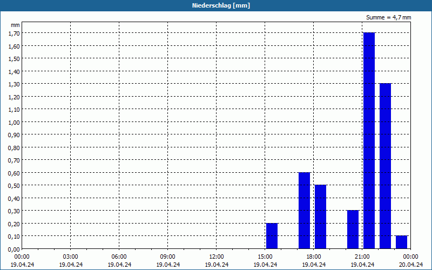The image size is (432, 270).
Task: Click the 1,70 value on y-axis
Action: coord(14,33)
